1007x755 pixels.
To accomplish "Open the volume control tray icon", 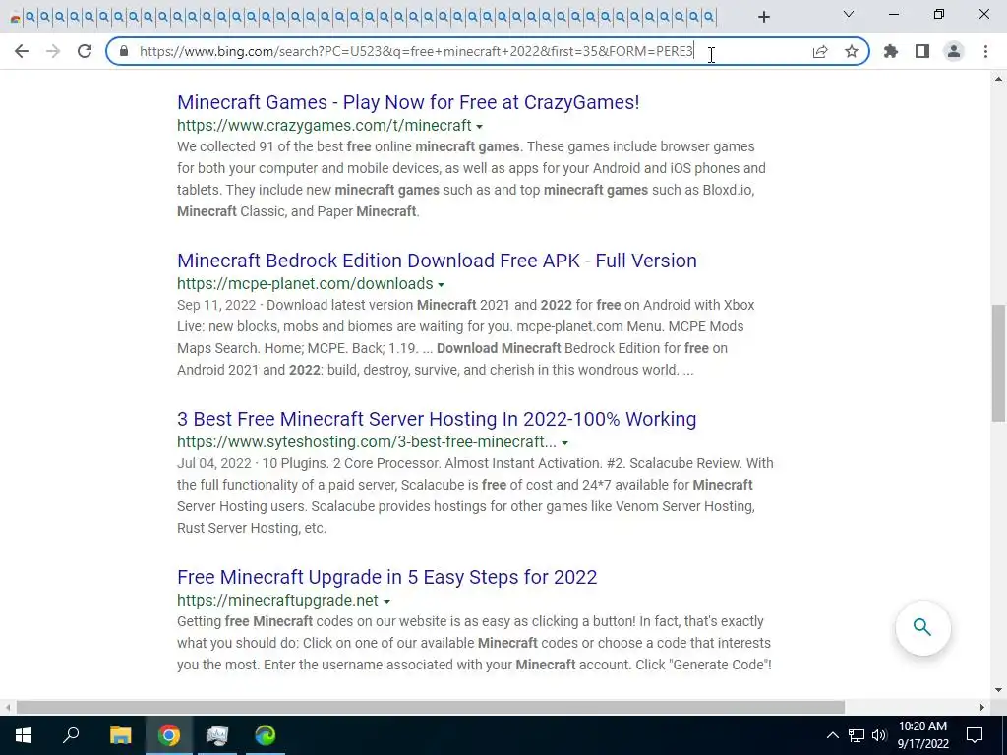I will tap(879, 735).
